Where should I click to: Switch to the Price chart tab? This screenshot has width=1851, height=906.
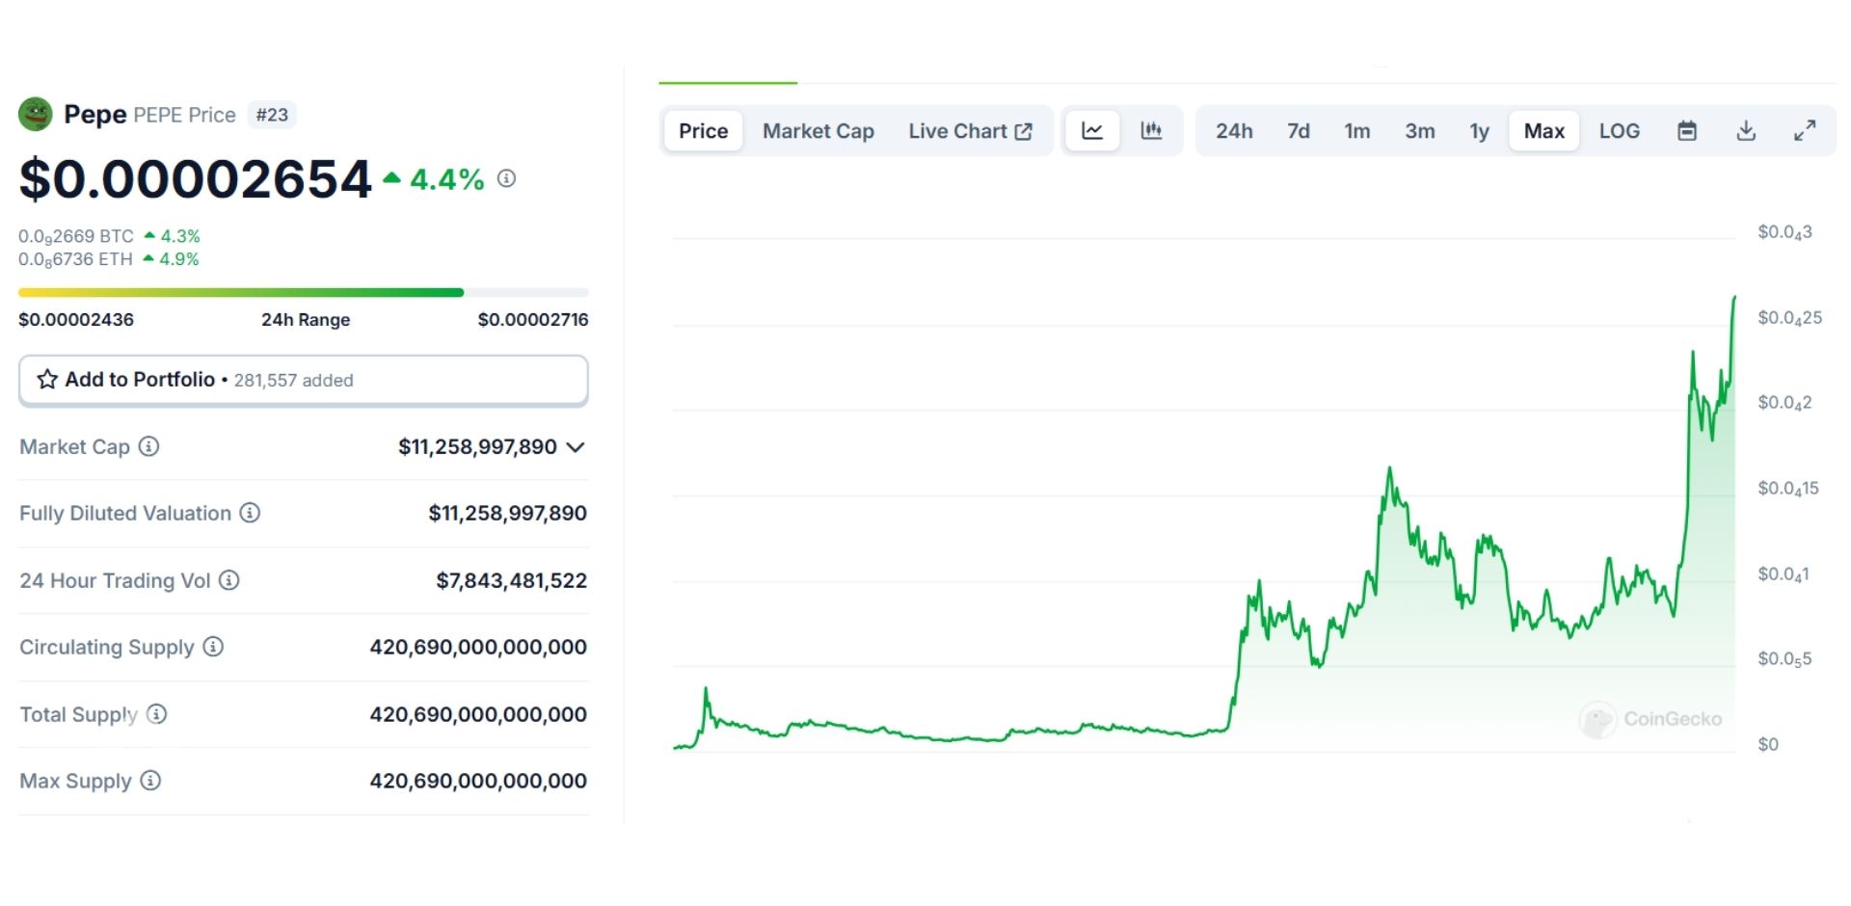(704, 131)
